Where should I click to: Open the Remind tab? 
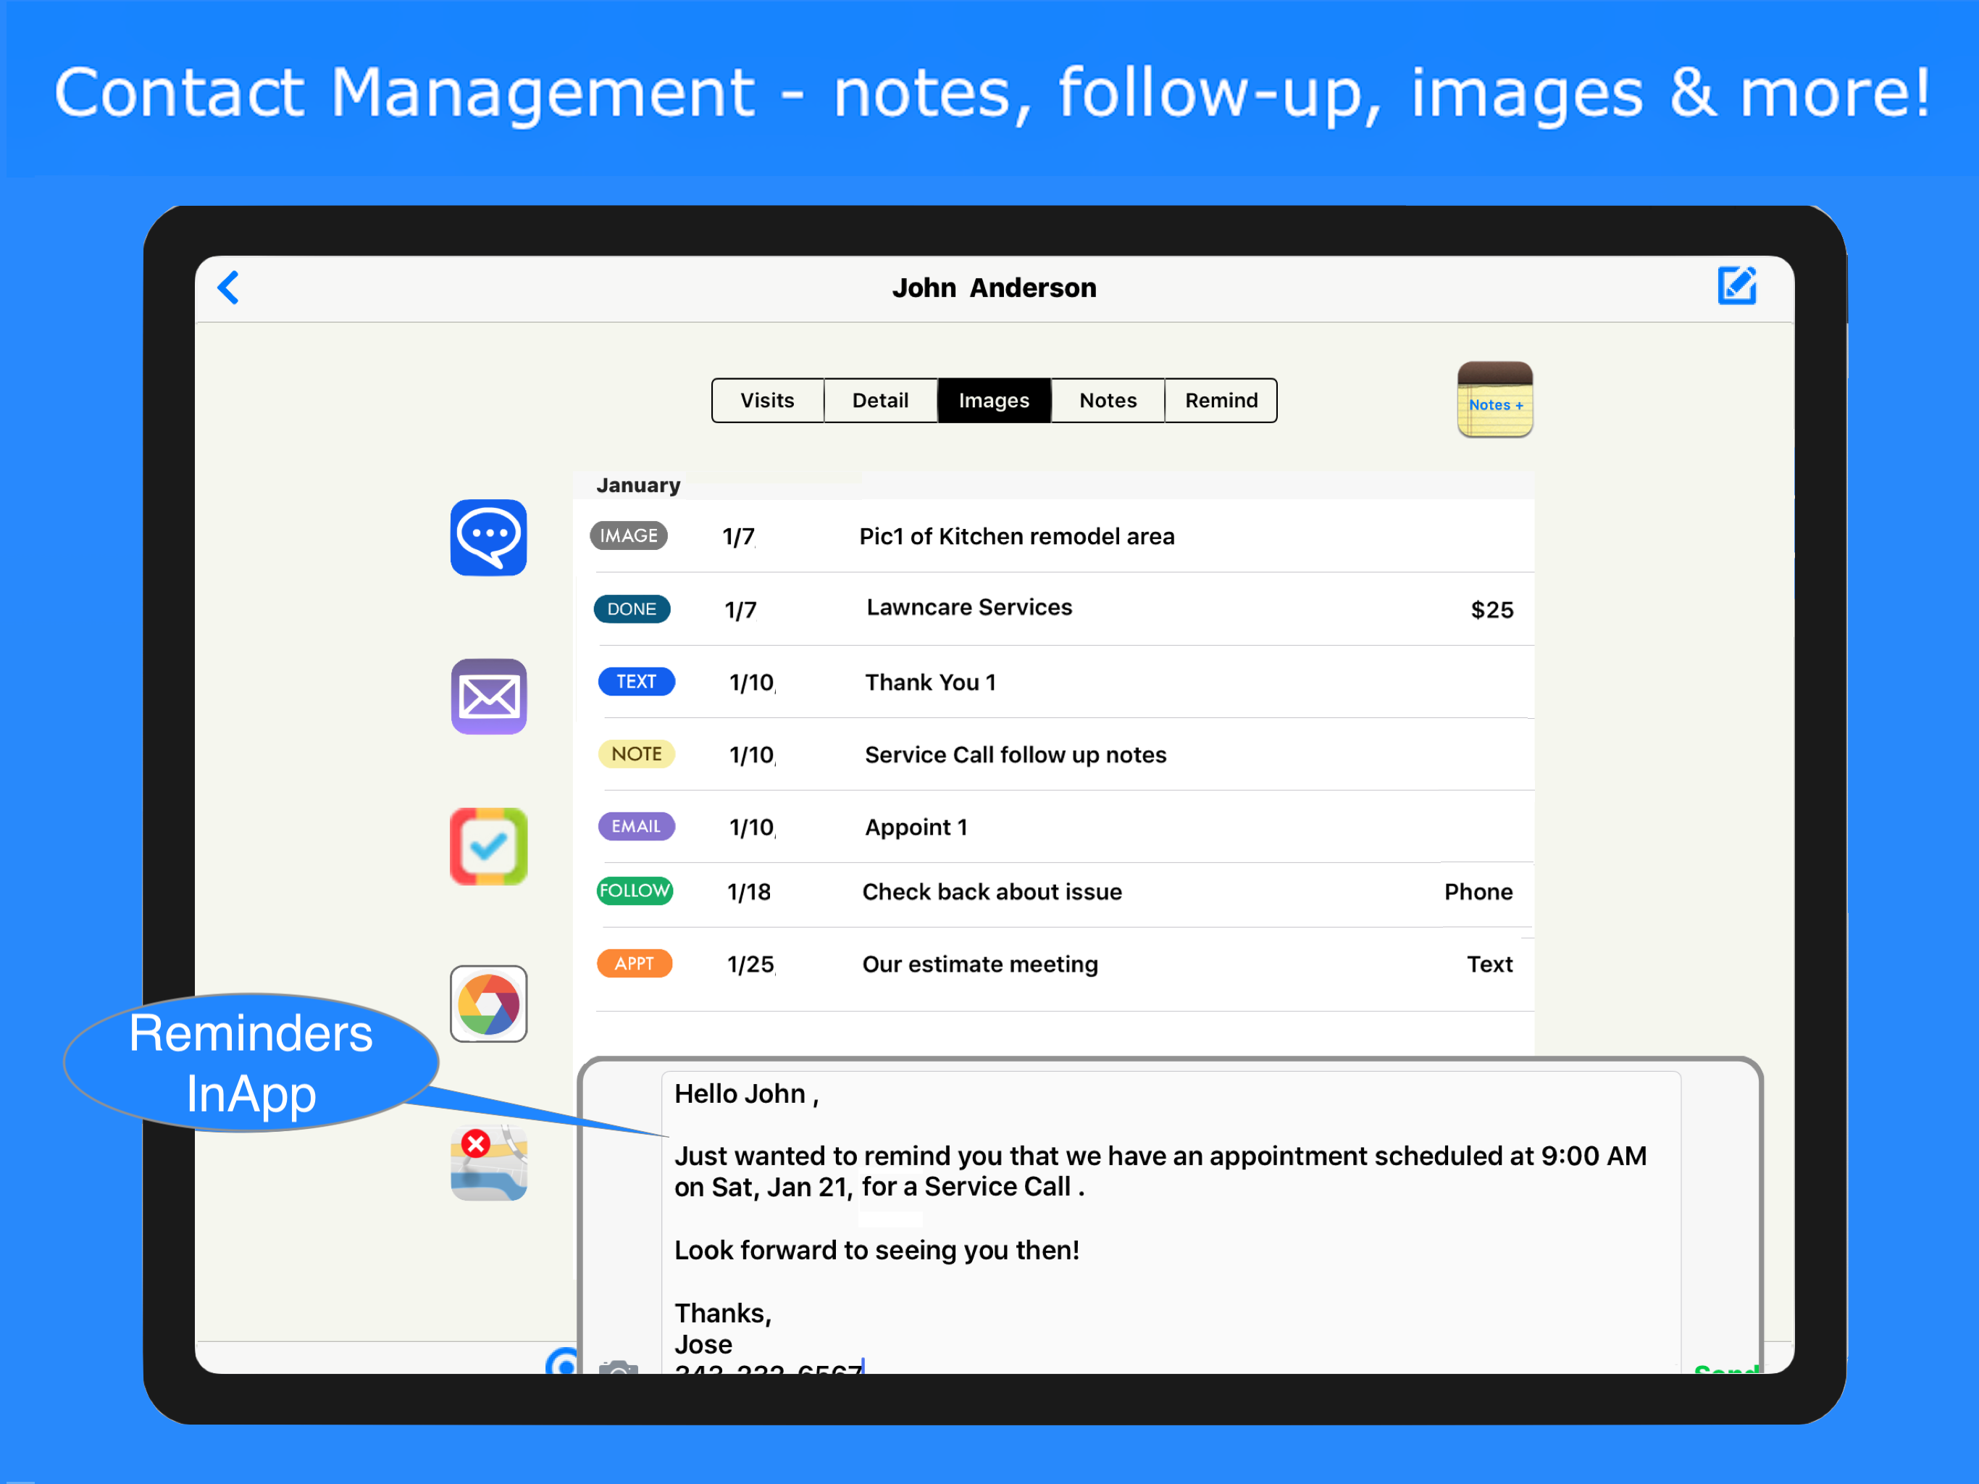point(1221,400)
